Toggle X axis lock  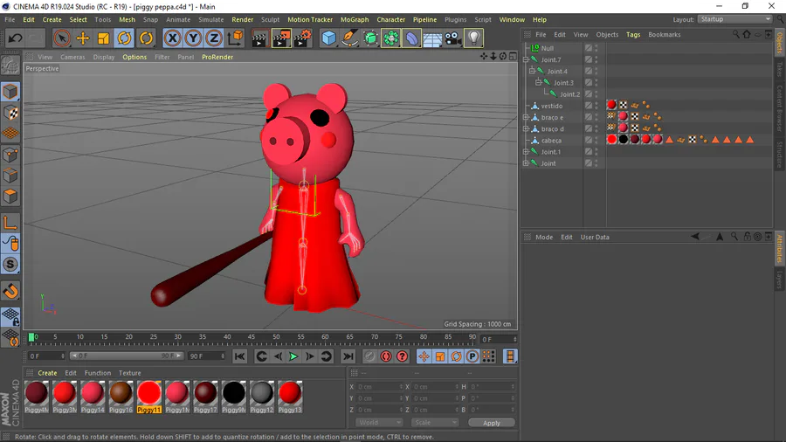(172, 38)
